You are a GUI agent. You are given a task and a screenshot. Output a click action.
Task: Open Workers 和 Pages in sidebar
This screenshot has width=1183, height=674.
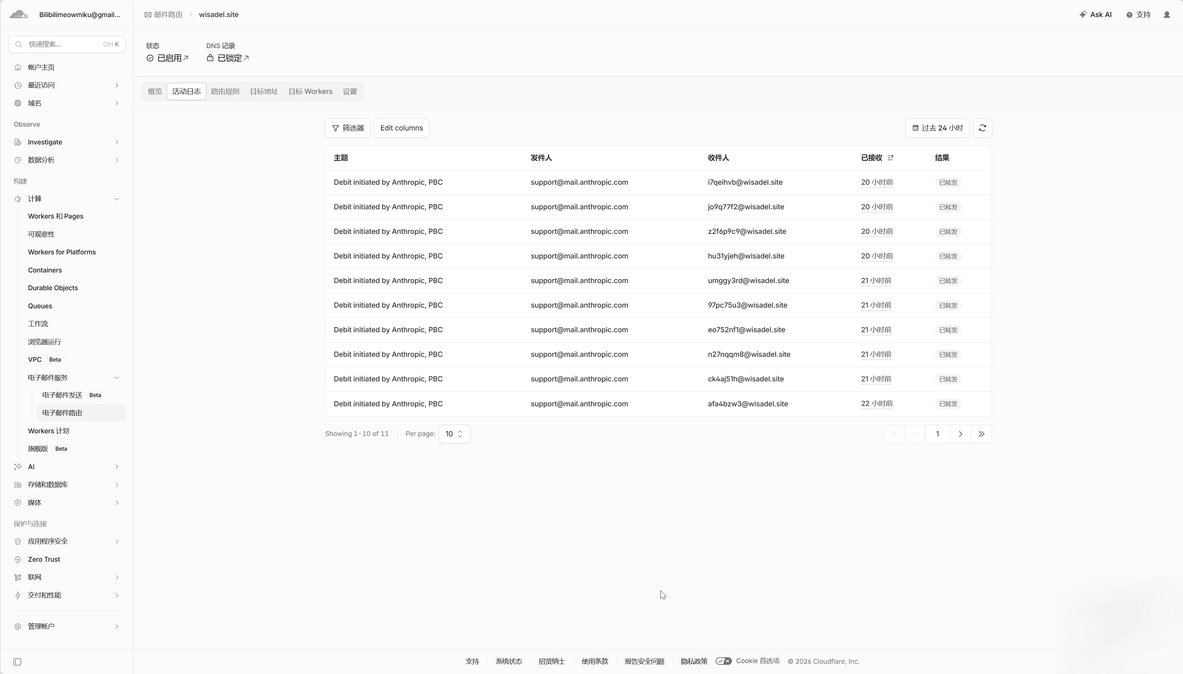point(56,216)
